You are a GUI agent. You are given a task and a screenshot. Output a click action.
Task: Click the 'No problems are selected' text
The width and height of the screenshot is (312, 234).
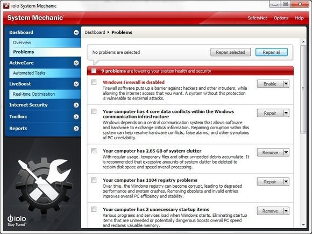[x=116, y=52]
